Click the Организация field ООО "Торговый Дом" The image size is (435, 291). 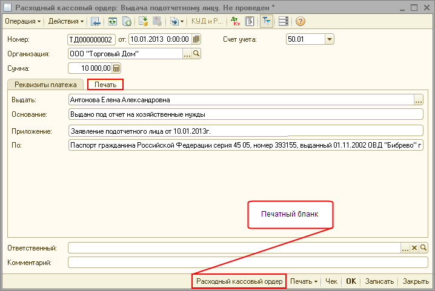click(125, 54)
